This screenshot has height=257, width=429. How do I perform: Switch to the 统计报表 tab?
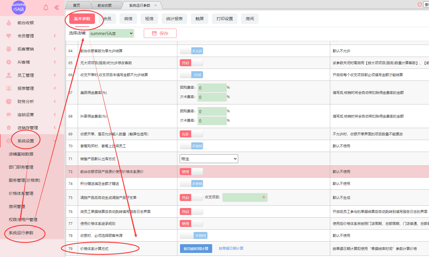[174, 19]
